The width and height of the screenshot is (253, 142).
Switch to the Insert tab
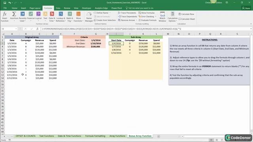coord(23,8)
